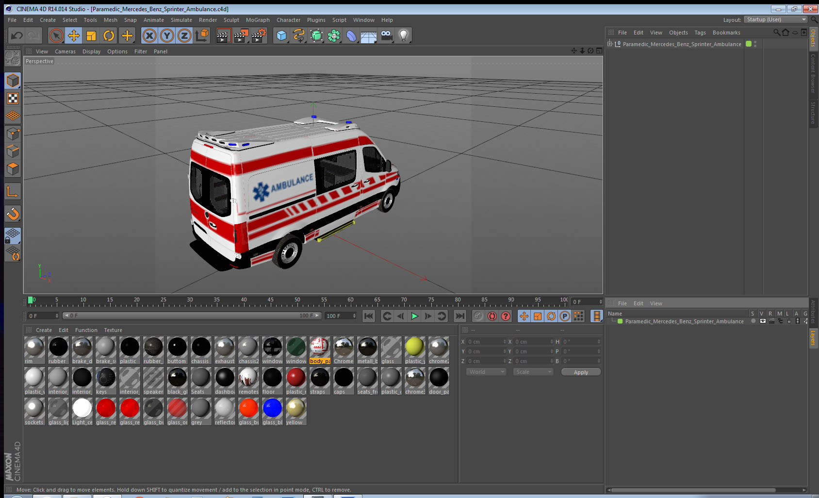Activate the Move tool
Image resolution: width=819 pixels, height=498 pixels.
pos(74,35)
